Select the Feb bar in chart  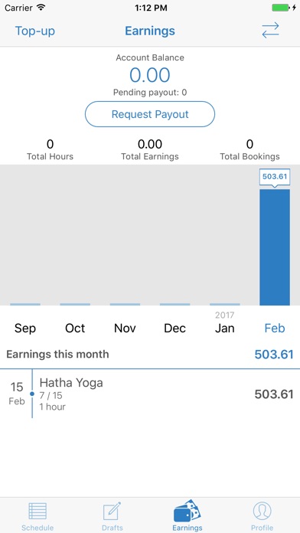275,247
